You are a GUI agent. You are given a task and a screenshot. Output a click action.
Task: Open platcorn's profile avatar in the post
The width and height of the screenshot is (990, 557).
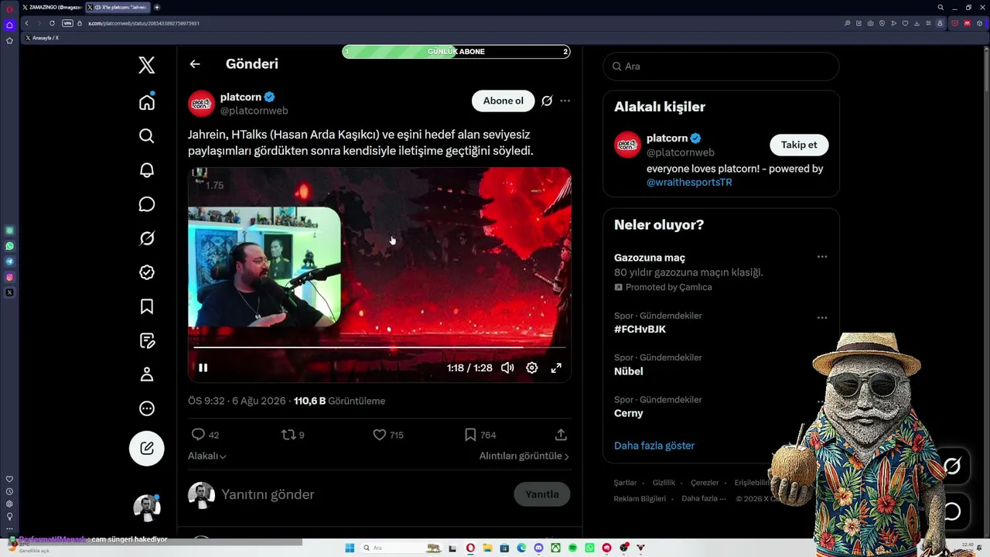click(201, 104)
